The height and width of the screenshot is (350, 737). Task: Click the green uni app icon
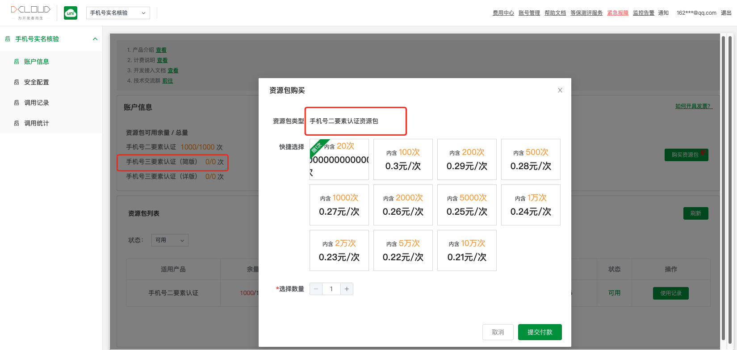[71, 13]
